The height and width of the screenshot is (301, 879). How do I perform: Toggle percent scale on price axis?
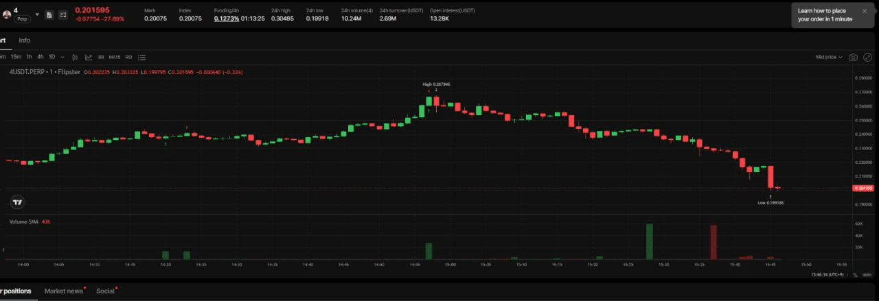coord(855,275)
